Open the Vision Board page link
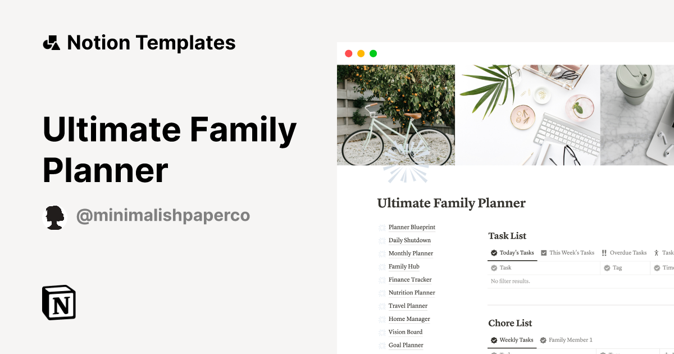 (405, 332)
